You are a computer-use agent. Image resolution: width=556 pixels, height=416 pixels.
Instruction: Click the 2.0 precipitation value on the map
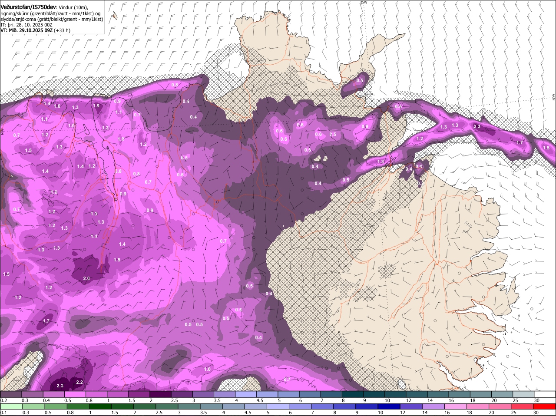[x=86, y=278]
